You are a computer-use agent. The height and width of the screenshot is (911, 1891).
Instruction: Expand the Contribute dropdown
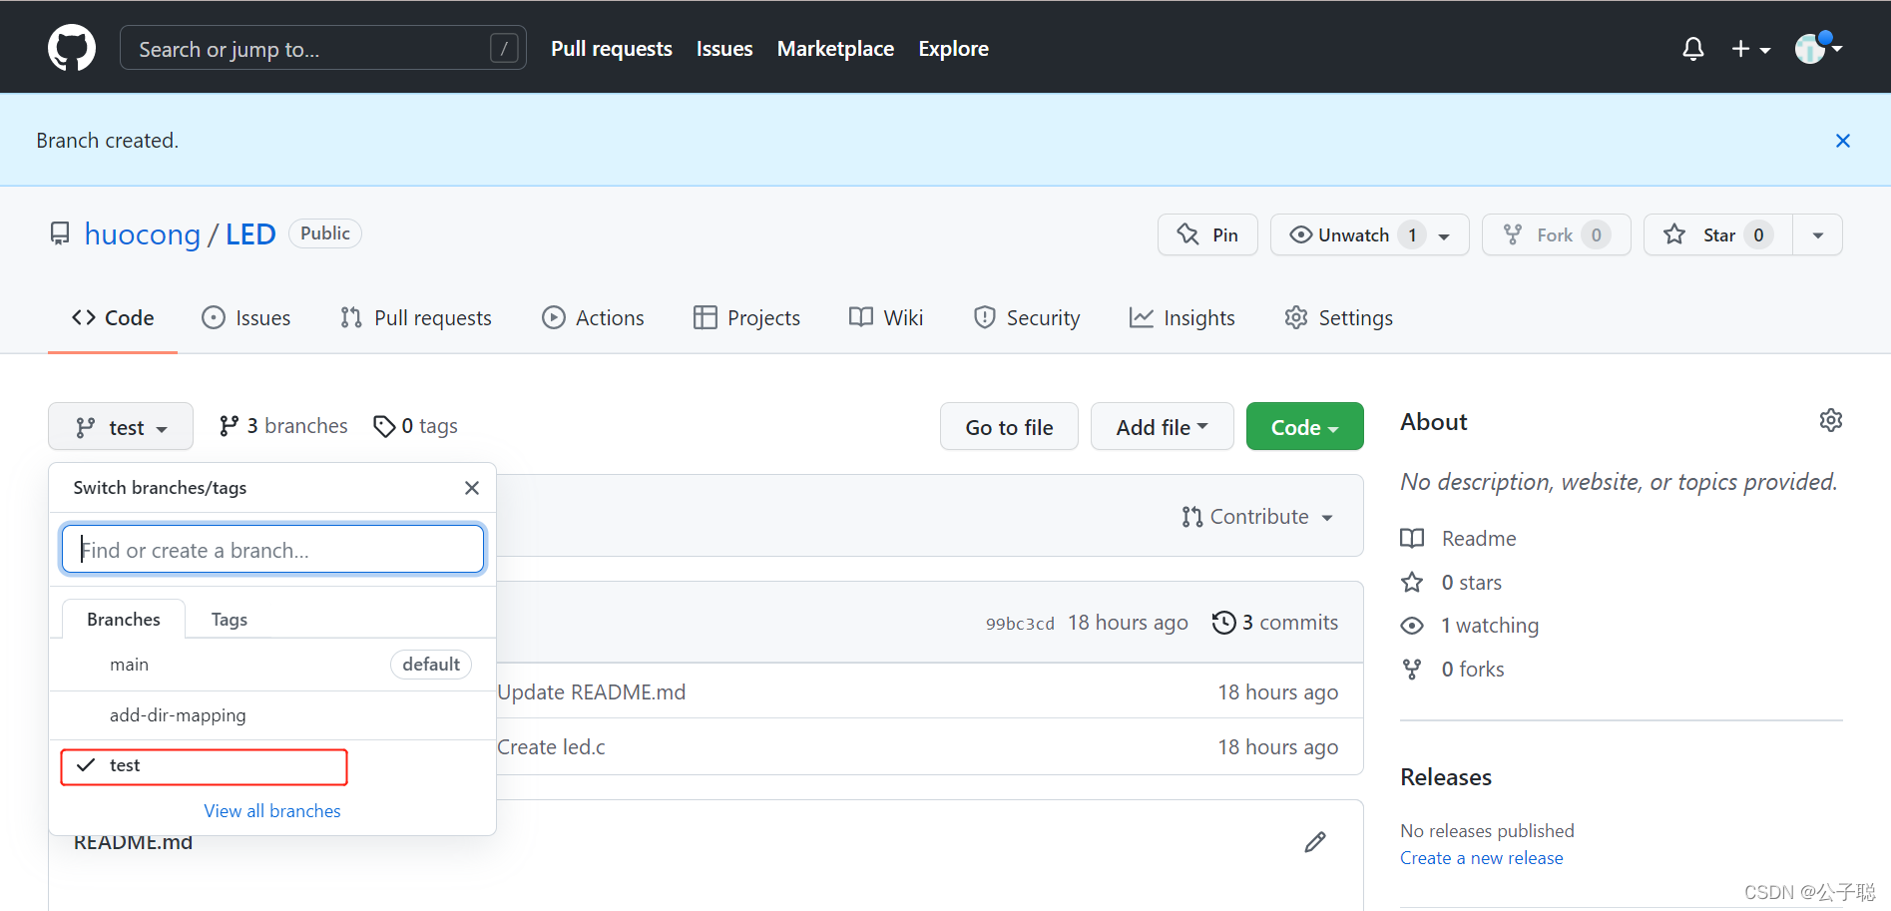point(1257,517)
